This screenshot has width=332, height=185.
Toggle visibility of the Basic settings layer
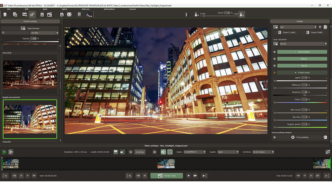pos(274,52)
